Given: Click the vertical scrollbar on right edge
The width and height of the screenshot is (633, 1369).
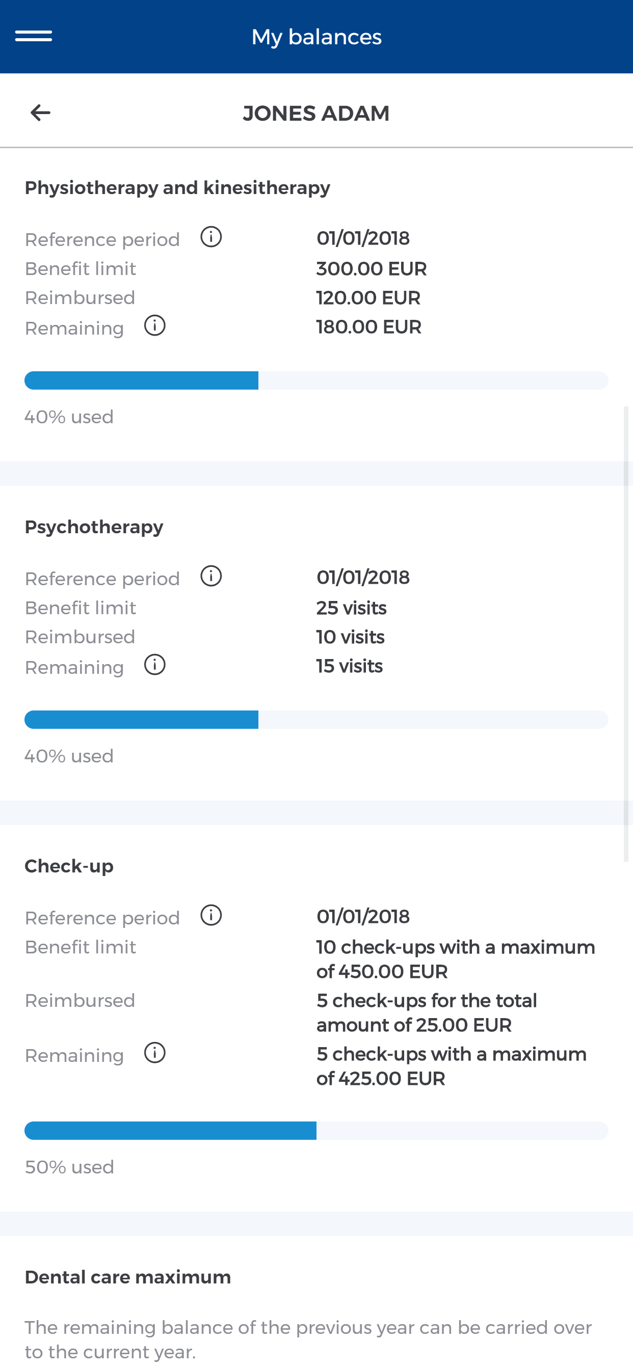Looking at the screenshot, I should [626, 634].
